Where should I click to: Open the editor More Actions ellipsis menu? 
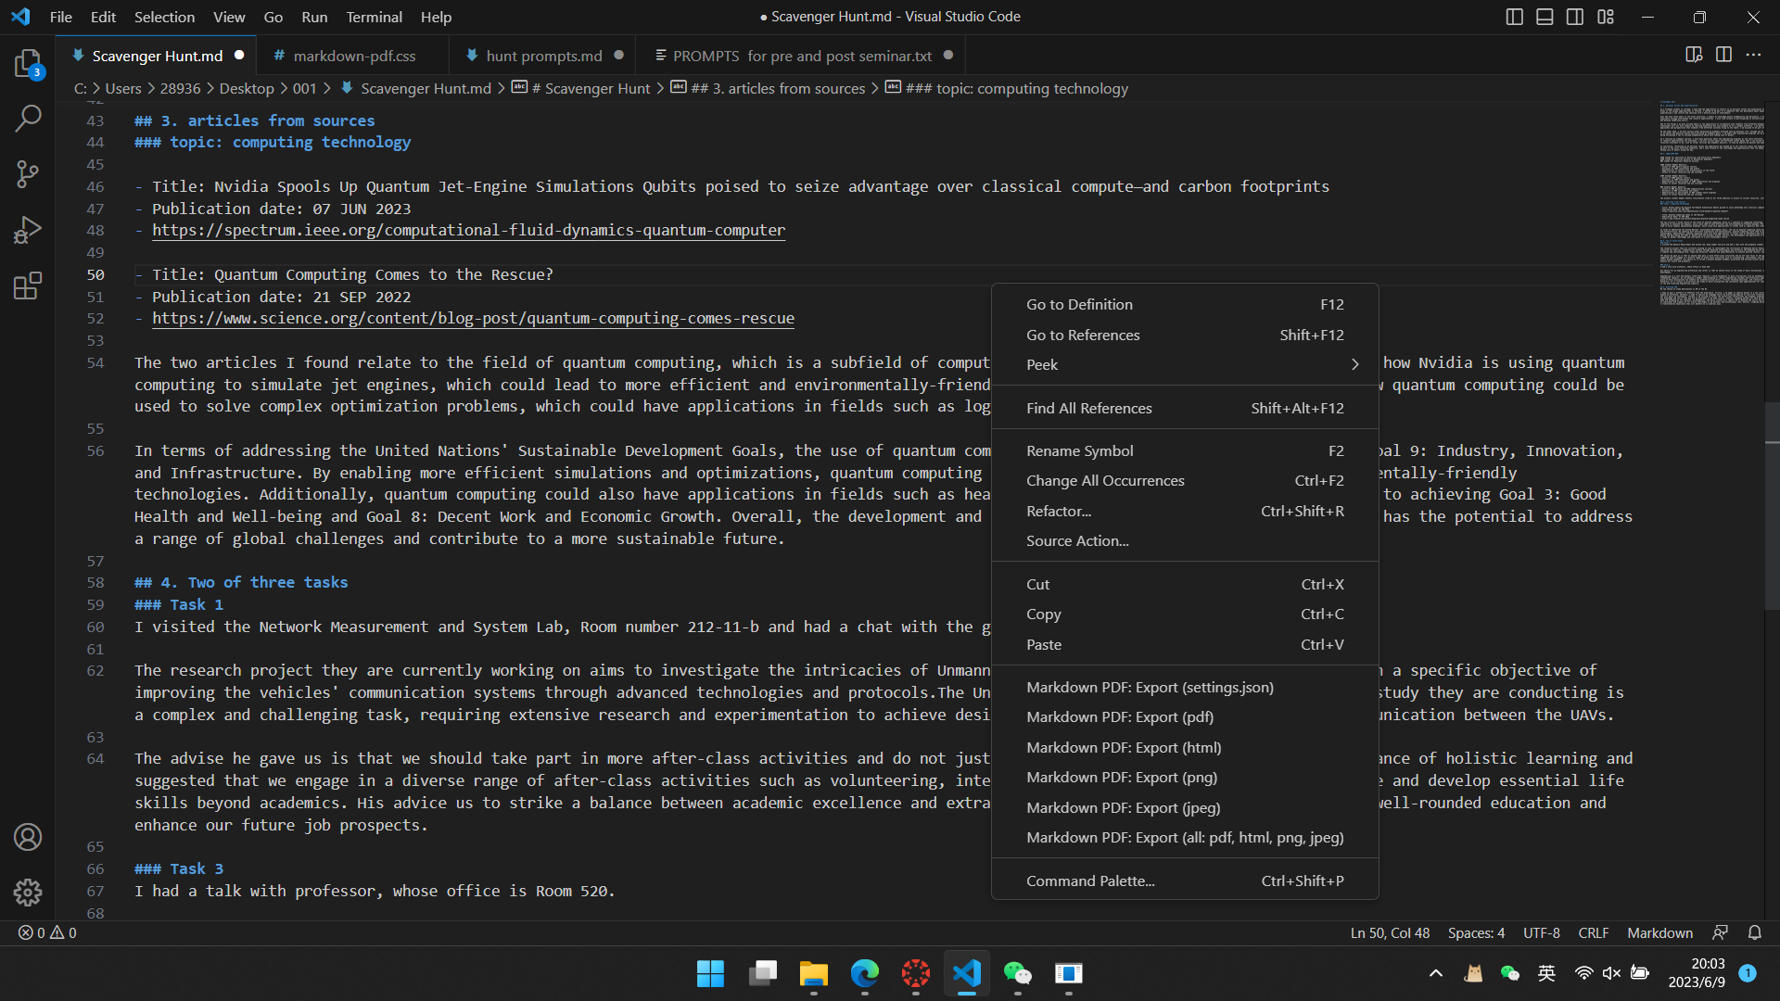click(x=1753, y=55)
